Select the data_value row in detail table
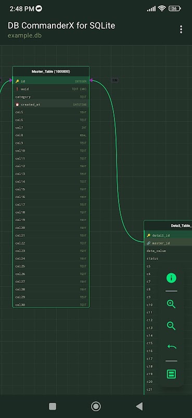This screenshot has width=192, height=418. [168, 251]
